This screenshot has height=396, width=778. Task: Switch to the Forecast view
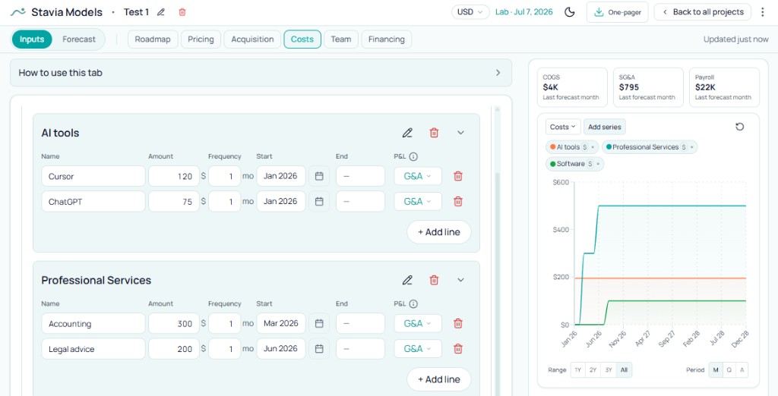[x=79, y=39]
